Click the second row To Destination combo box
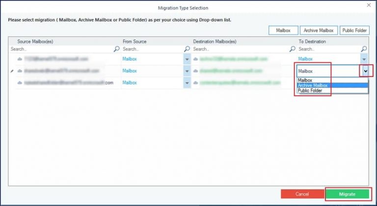This screenshot has width=377, height=206. pos(332,71)
